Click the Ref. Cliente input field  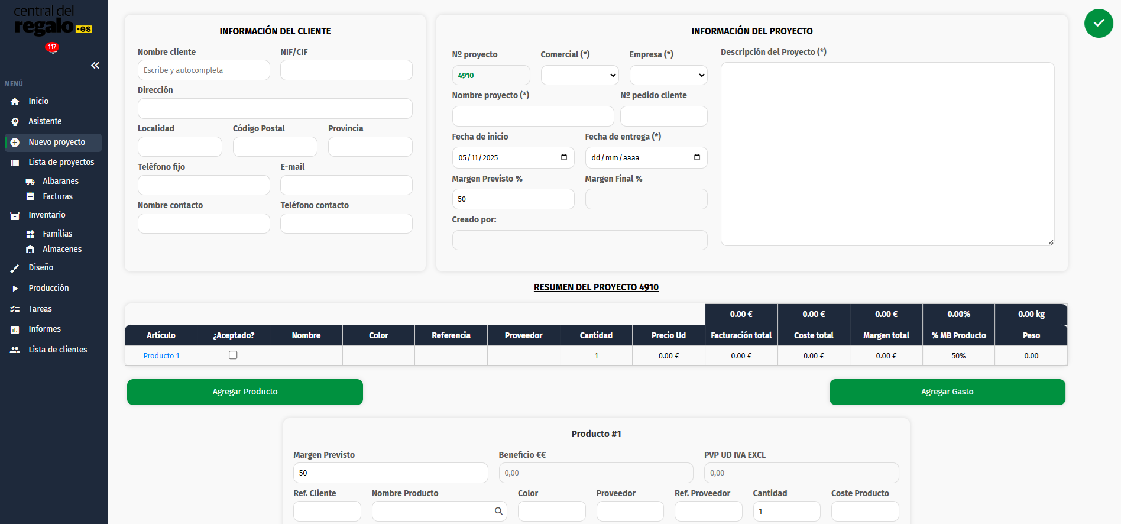pos(327,511)
